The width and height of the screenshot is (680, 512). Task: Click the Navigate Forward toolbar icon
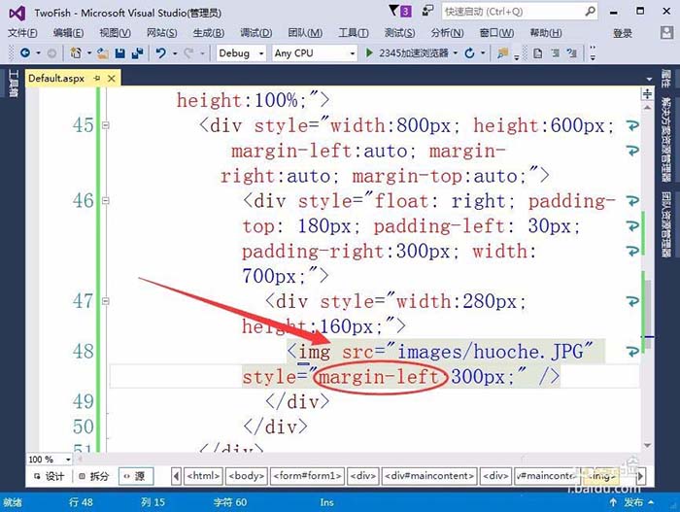51,53
